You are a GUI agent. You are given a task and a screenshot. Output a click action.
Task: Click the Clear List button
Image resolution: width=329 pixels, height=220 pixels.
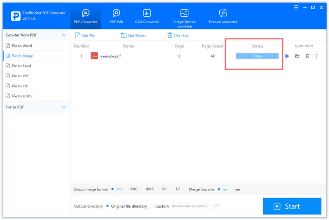tap(178, 35)
